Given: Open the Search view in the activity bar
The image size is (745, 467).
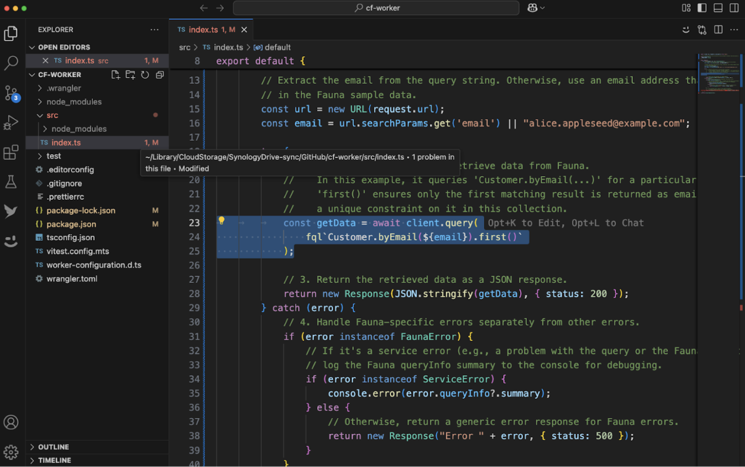Looking at the screenshot, I should tap(11, 63).
